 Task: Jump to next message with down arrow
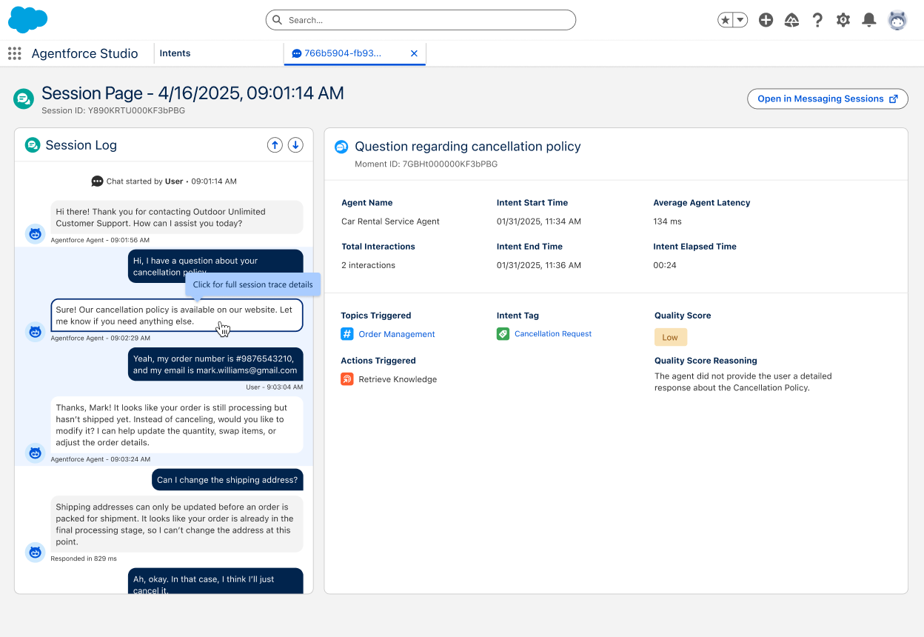(295, 145)
